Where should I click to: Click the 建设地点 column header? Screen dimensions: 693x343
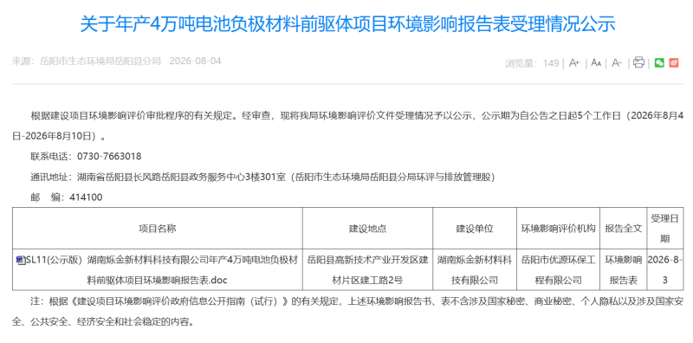[x=367, y=229]
